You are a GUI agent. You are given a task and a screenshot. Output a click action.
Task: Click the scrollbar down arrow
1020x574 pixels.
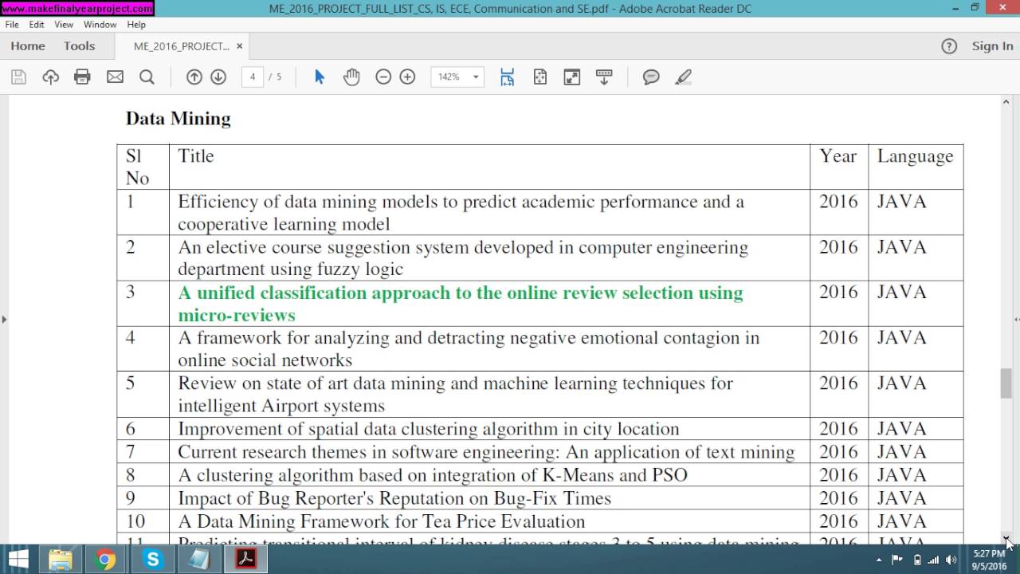point(1006,538)
